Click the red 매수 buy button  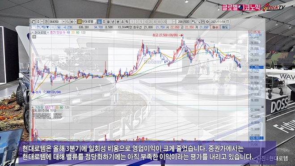[215, 27]
